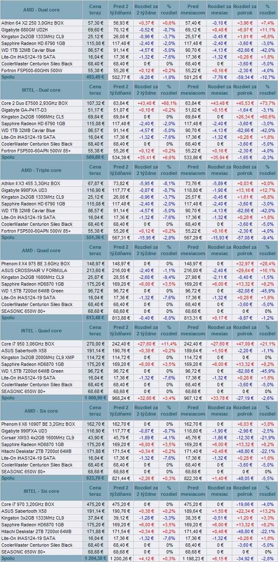Click the total price 1 204,38 €

tap(95, 558)
